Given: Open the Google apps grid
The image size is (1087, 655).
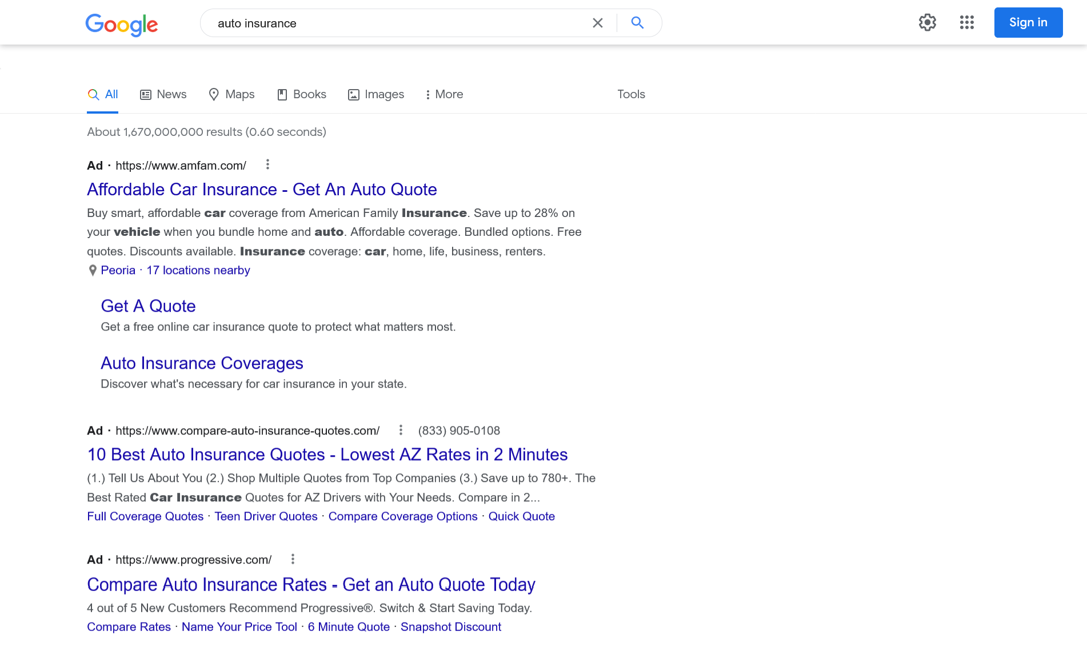Looking at the screenshot, I should (966, 22).
